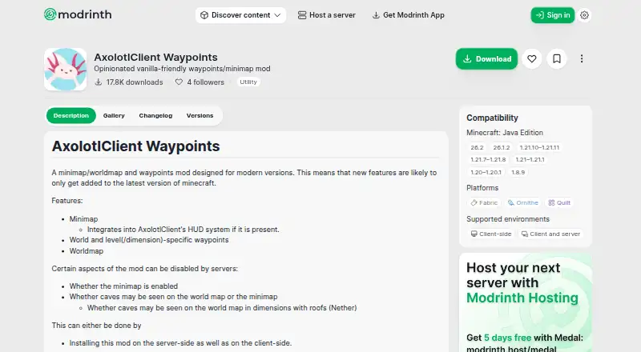Select the 1.21.10–1.21.11 version tag
Image resolution: width=641 pixels, height=352 pixels.
click(539, 147)
